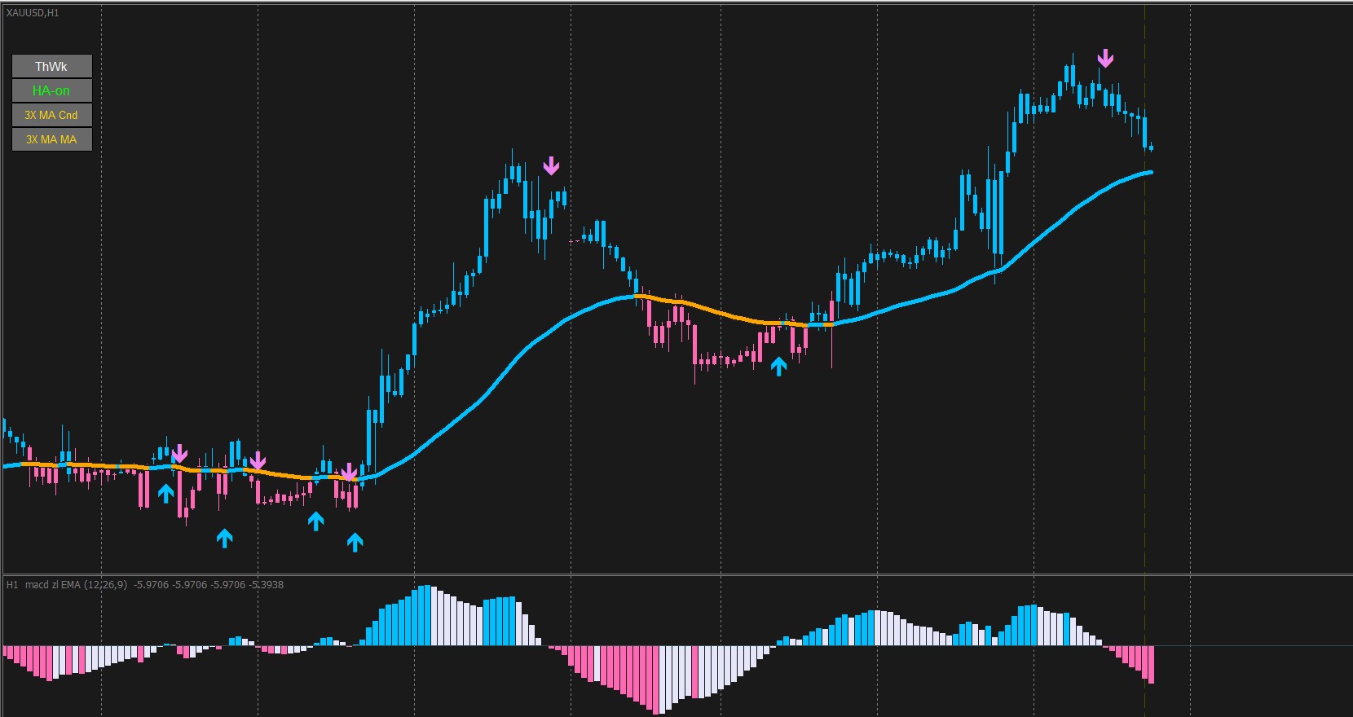The width and height of the screenshot is (1353, 717).
Task: Click the right end of the moving average line
Action: tap(1149, 173)
